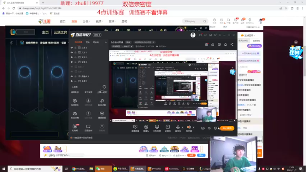Open the 分类 dropdown in Douyu nav
This screenshot has height=172, width=306.
(x=86, y=21)
